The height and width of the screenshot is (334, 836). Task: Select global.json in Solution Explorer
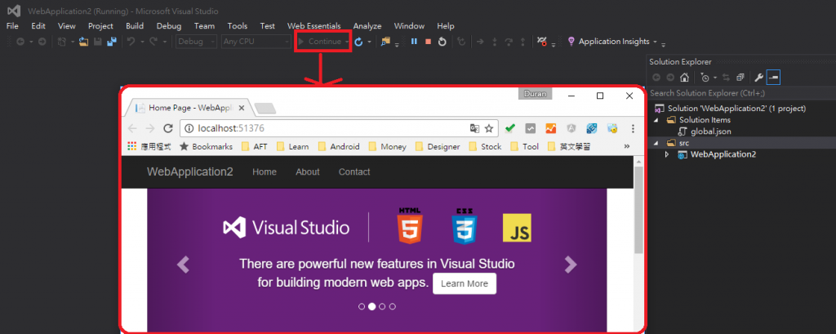(711, 131)
